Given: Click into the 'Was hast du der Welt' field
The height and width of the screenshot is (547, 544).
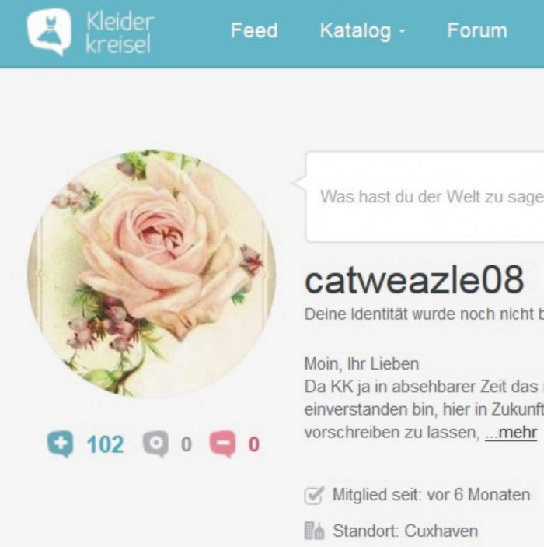Looking at the screenshot, I should click(x=425, y=197).
